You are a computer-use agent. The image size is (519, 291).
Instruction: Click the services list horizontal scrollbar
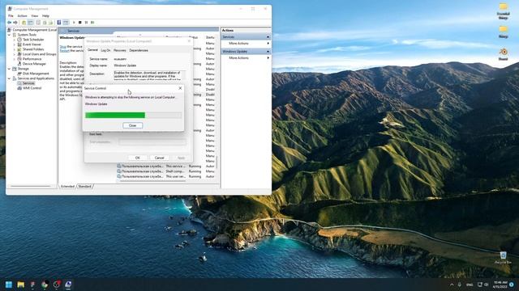pyautogui.click(x=152, y=180)
